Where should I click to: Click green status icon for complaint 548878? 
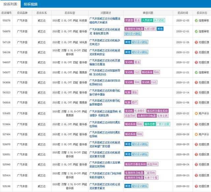coord(196,31)
